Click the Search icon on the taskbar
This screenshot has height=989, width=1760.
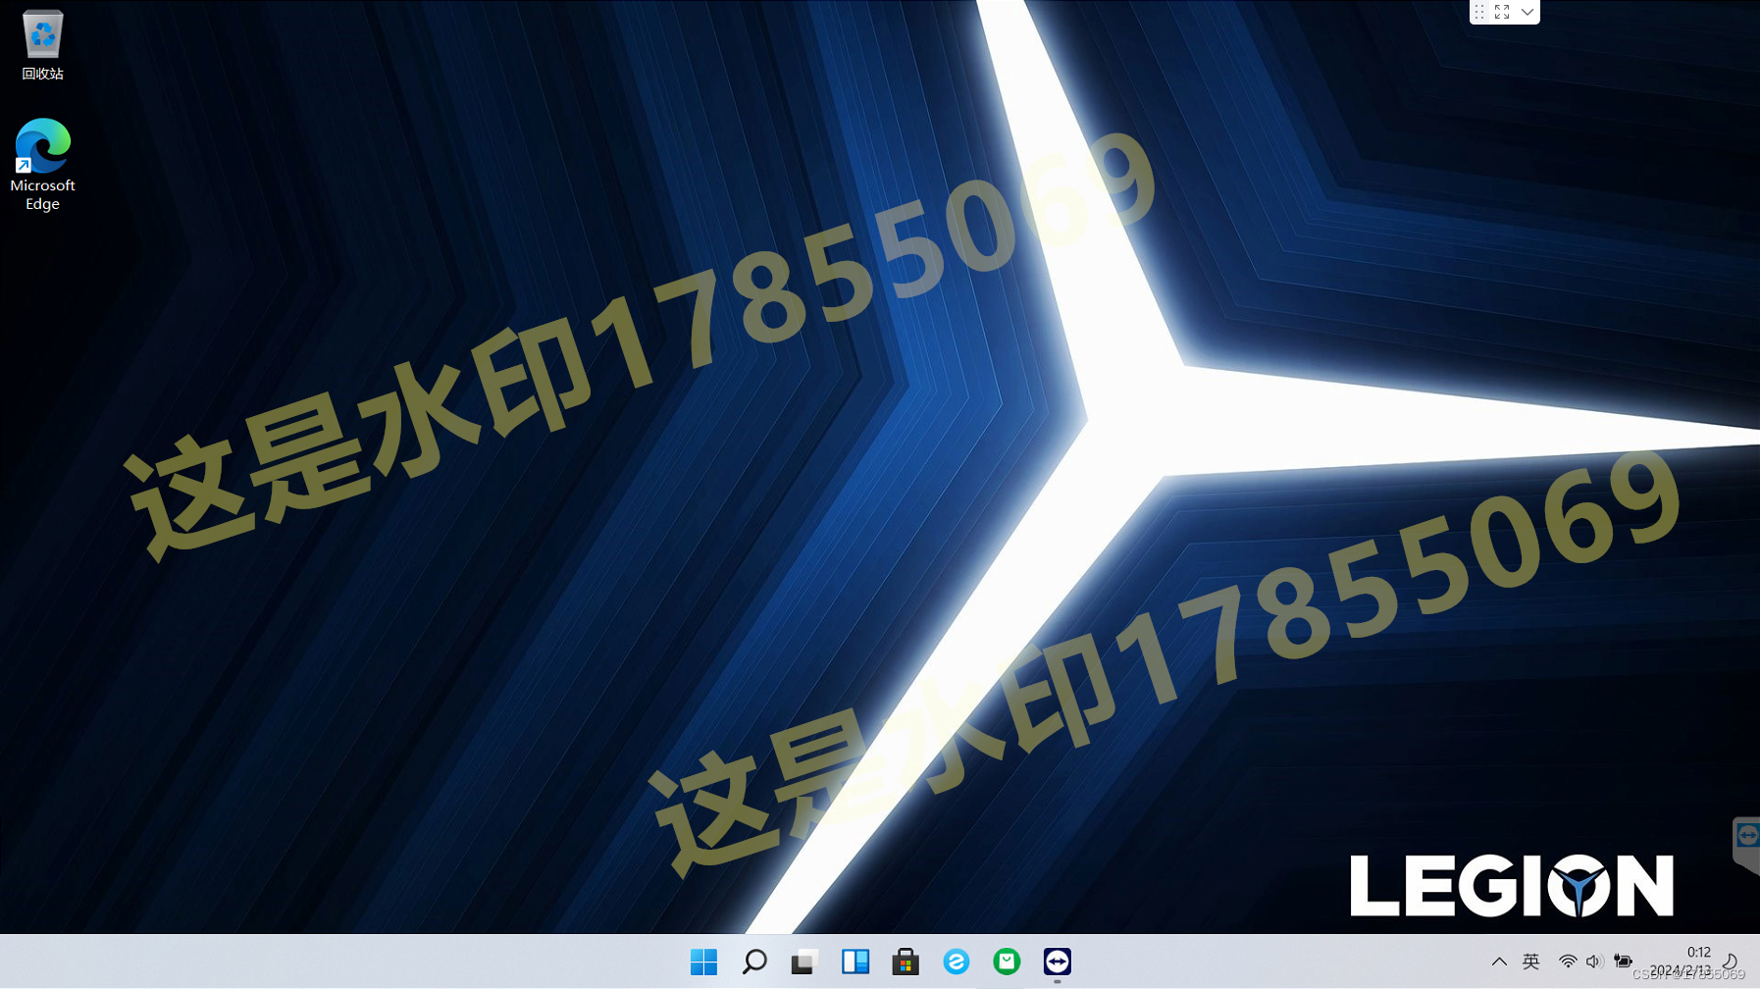click(x=753, y=963)
